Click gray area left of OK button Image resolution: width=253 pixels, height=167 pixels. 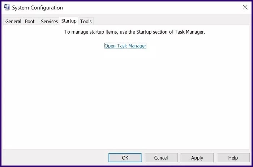55,158
